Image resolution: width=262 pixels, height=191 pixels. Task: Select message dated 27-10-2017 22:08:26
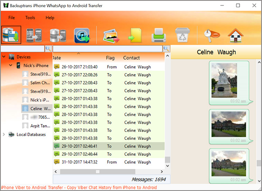(109, 75)
